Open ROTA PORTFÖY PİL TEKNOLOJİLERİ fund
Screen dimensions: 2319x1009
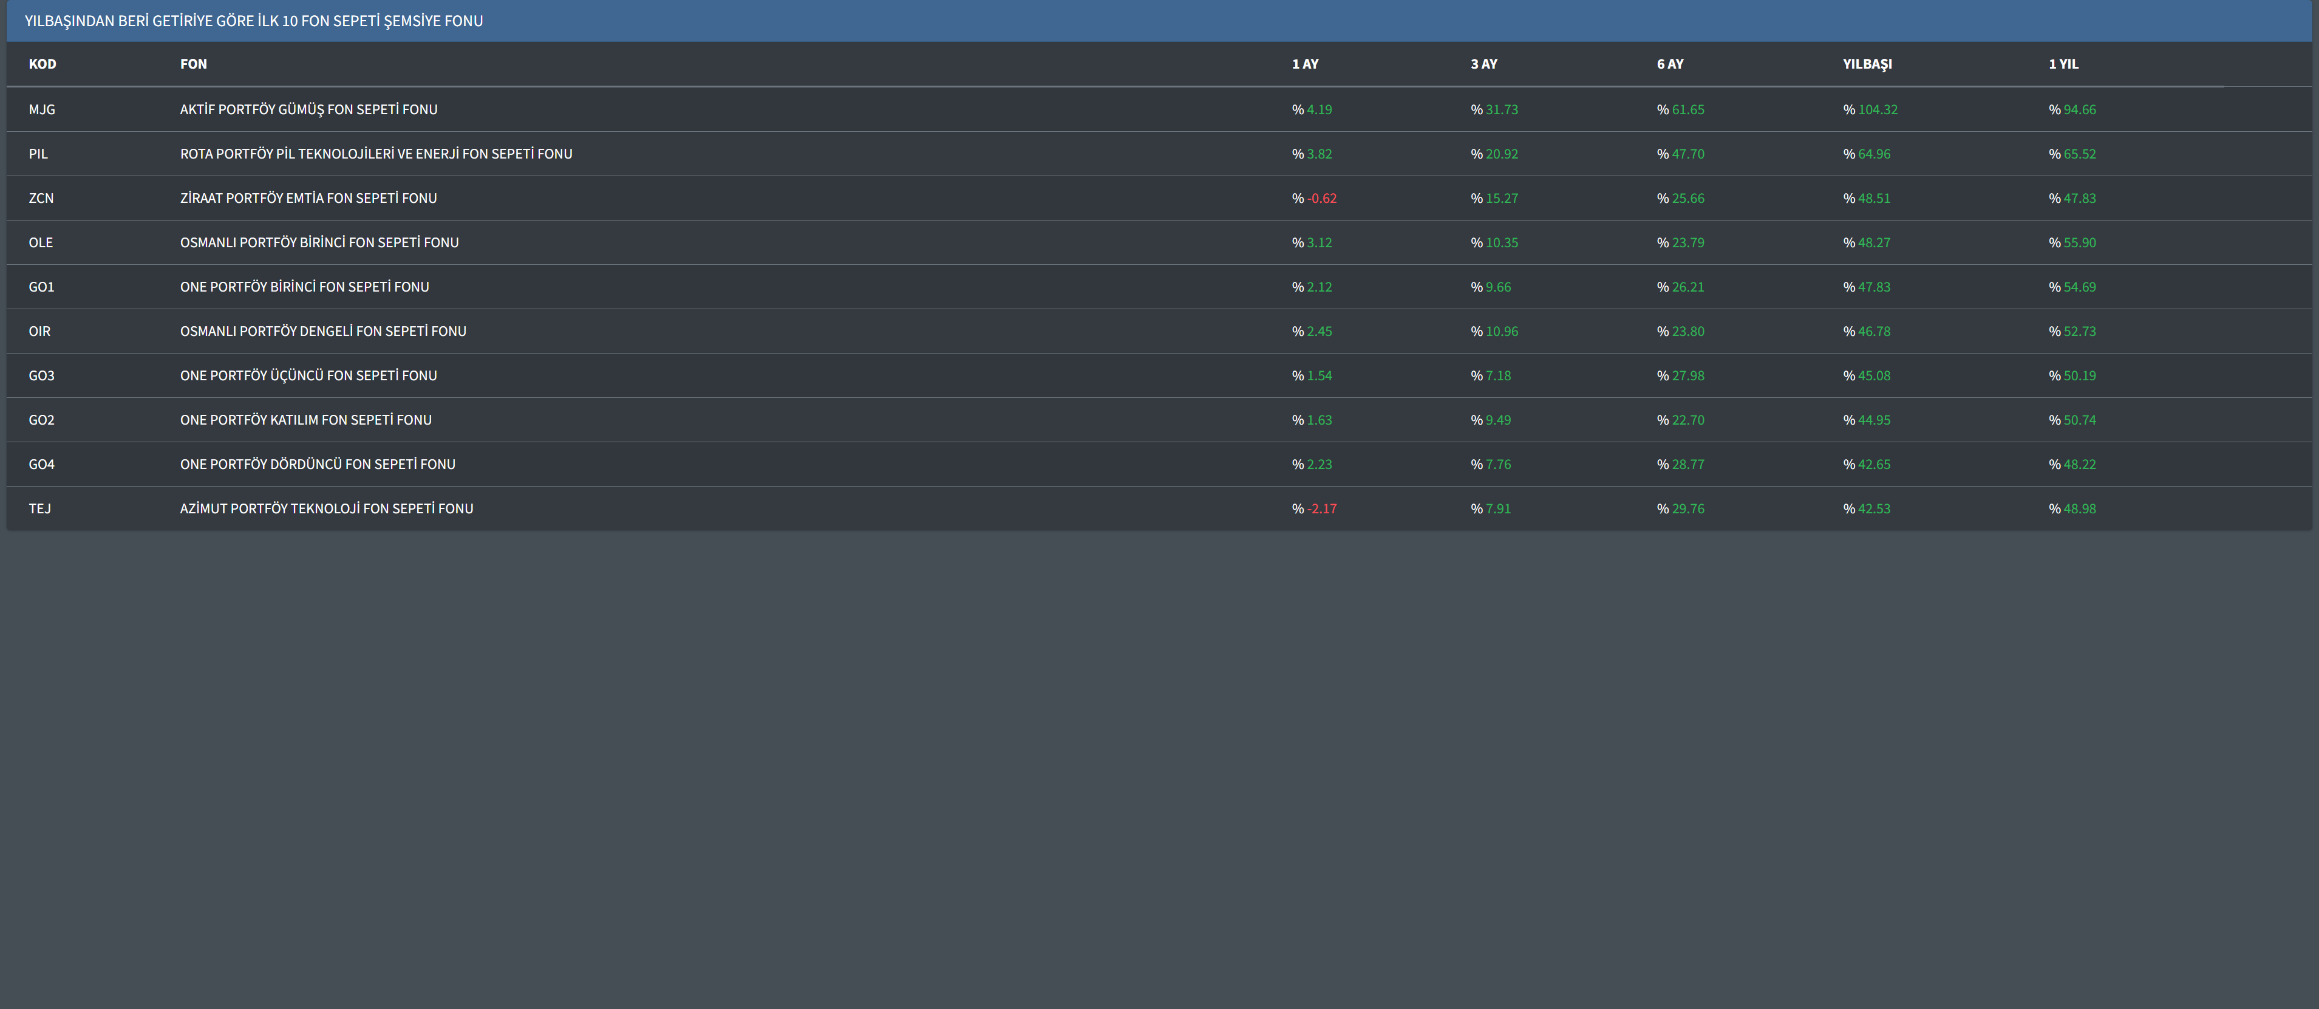pyautogui.click(x=376, y=154)
